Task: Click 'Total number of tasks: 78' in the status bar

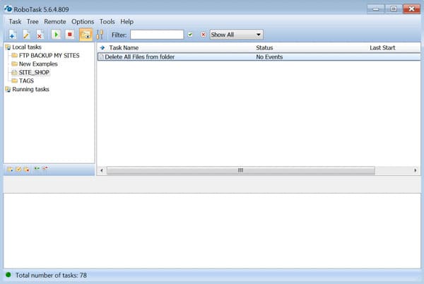Action: coord(51,276)
